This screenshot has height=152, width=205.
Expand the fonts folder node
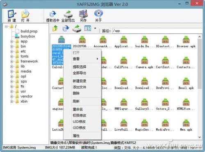click(x=12, y=56)
